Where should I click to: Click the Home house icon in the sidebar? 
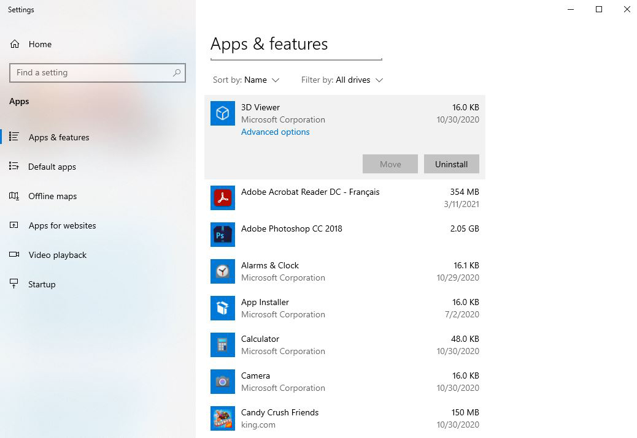click(15, 44)
